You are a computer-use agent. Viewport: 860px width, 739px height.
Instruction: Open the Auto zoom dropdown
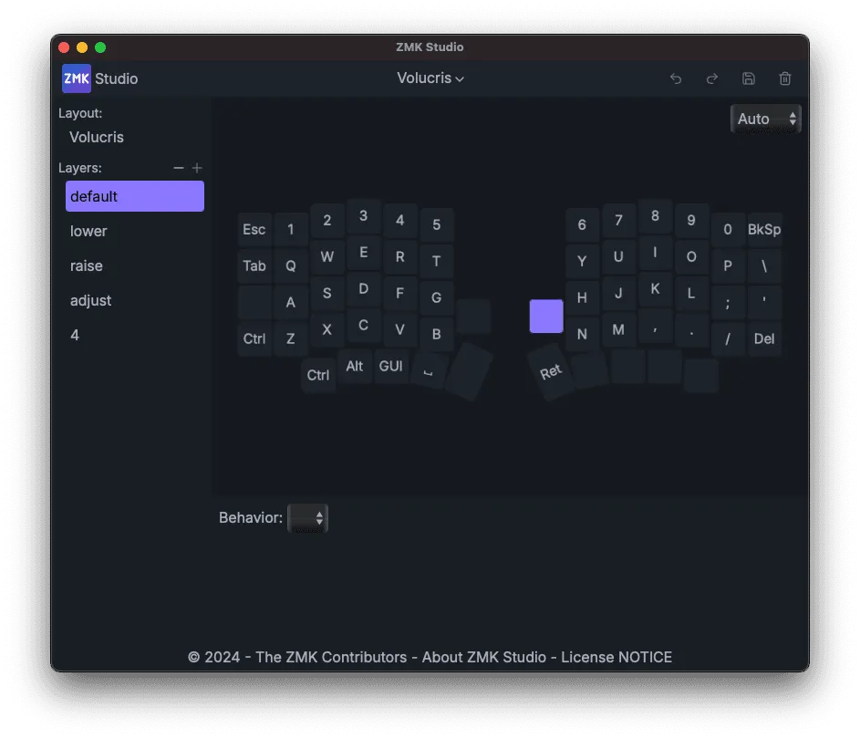pyautogui.click(x=766, y=119)
